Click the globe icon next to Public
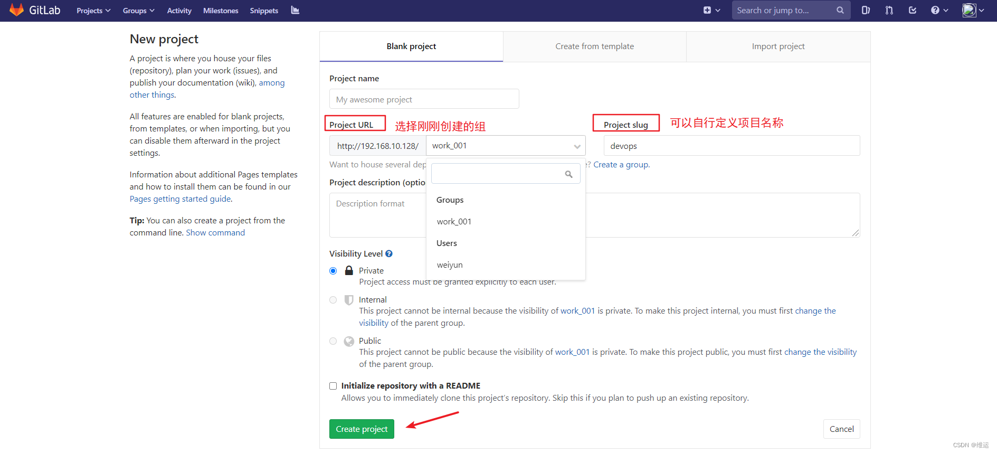997x453 pixels. [x=349, y=341]
